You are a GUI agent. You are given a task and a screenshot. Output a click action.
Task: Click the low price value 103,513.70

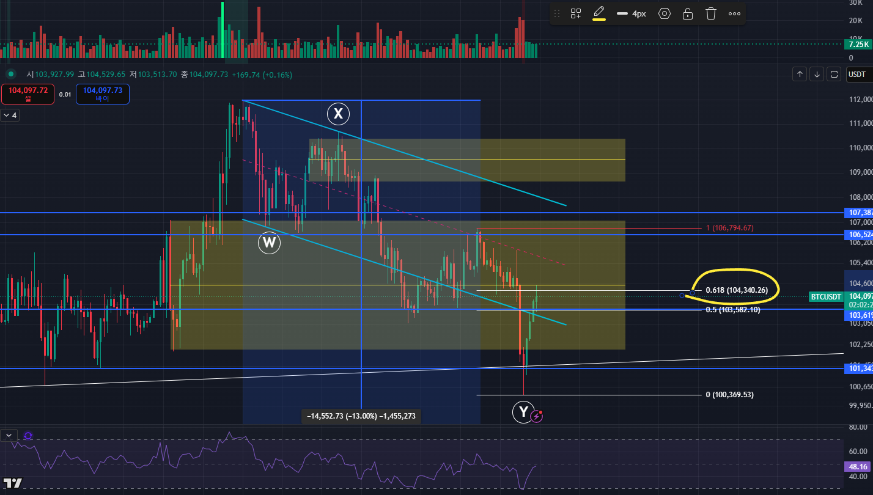[157, 74]
